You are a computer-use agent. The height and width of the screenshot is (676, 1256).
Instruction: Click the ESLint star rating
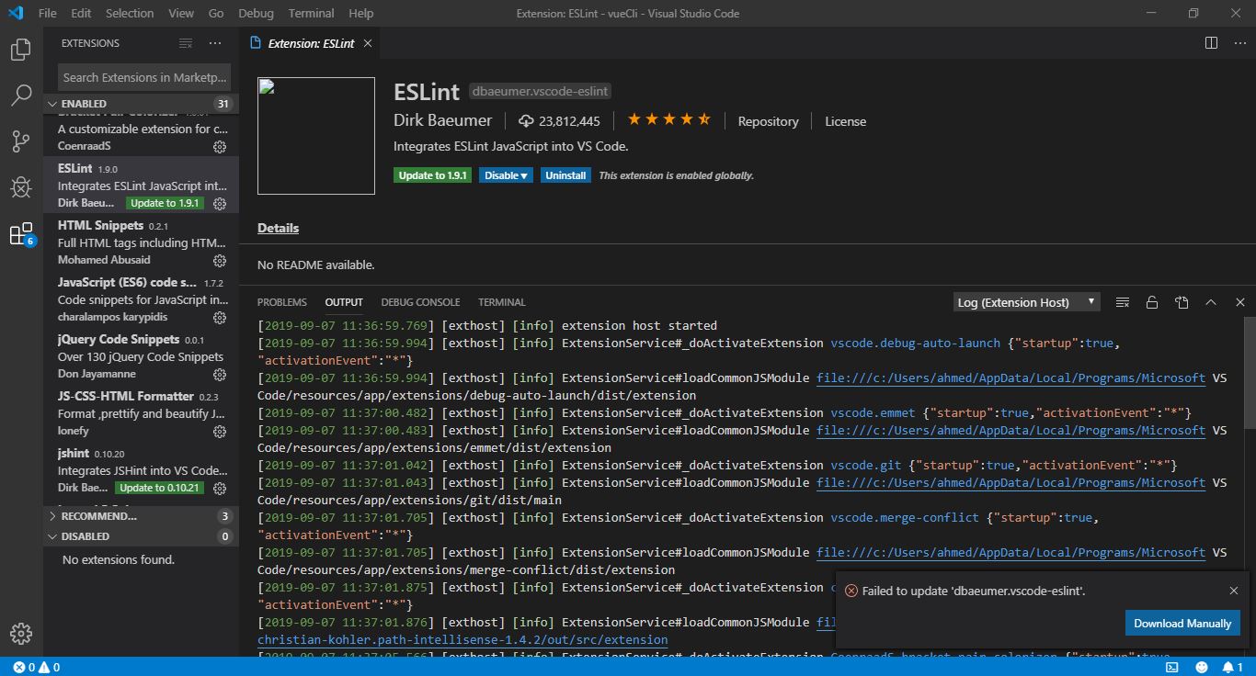668,120
